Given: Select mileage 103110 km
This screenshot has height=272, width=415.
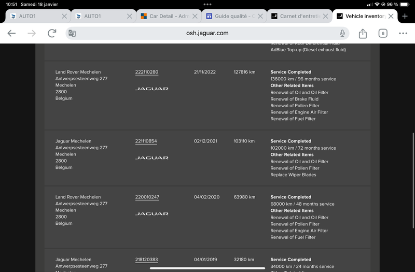Looking at the screenshot, I should (x=244, y=141).
